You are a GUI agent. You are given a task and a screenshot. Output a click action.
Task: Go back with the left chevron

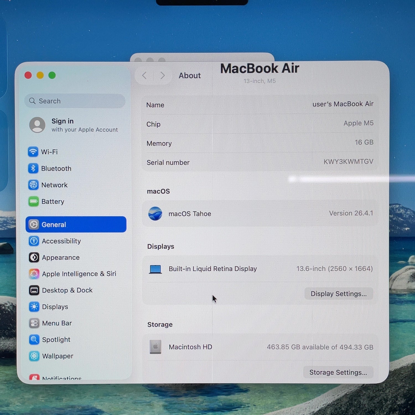pos(144,75)
